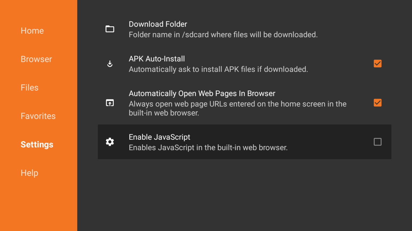Select the Download Folder title
Viewport: 412px width, 231px height.
(x=158, y=24)
